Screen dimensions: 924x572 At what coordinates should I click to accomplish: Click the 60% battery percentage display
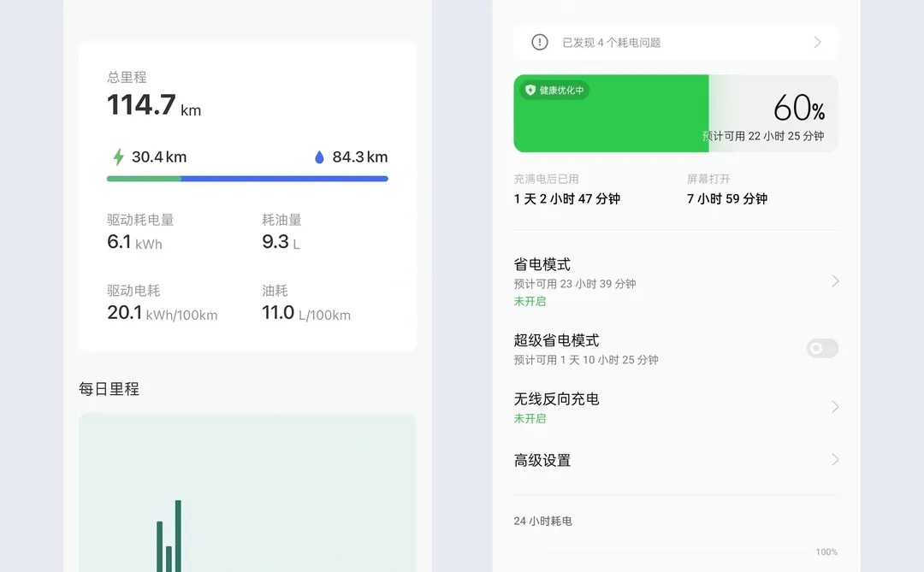pos(797,109)
